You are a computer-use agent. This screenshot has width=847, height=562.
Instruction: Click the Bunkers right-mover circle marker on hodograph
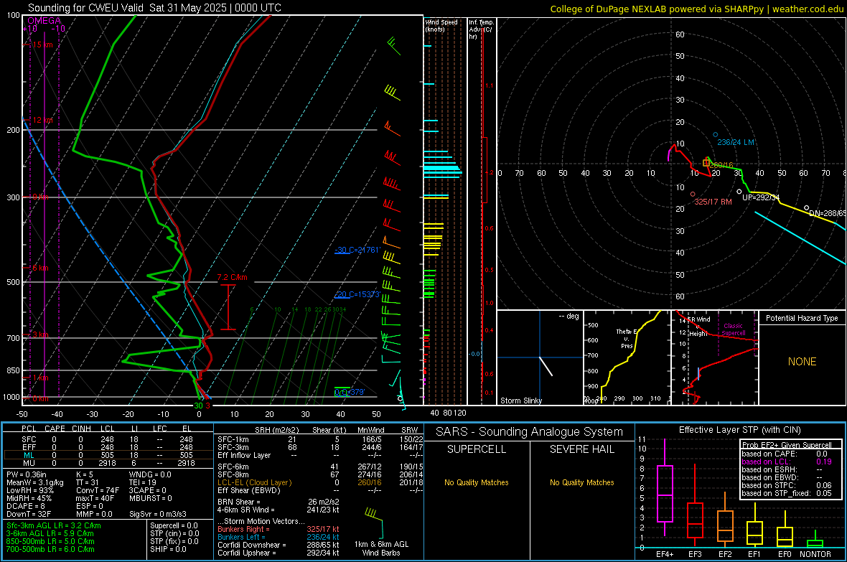tap(693, 194)
